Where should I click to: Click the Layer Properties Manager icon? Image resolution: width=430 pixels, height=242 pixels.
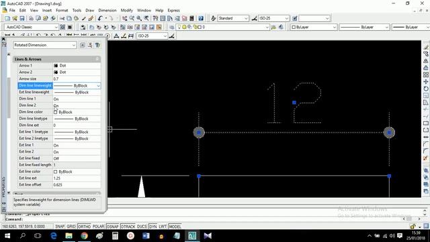tap(172, 27)
